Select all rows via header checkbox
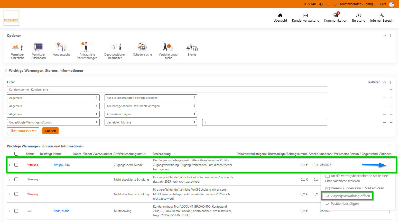Image resolution: width=399 pixels, height=222 pixels. (16, 154)
